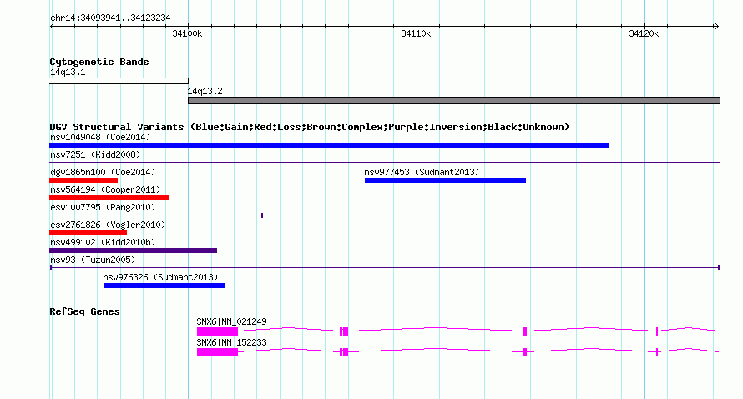
Task: Click the nsv977453 (Sudmant2013) blue bar
Action: point(446,180)
